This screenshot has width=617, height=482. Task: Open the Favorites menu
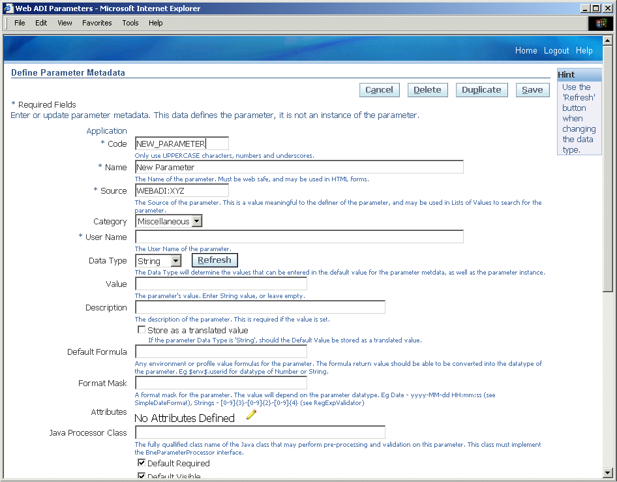97,23
